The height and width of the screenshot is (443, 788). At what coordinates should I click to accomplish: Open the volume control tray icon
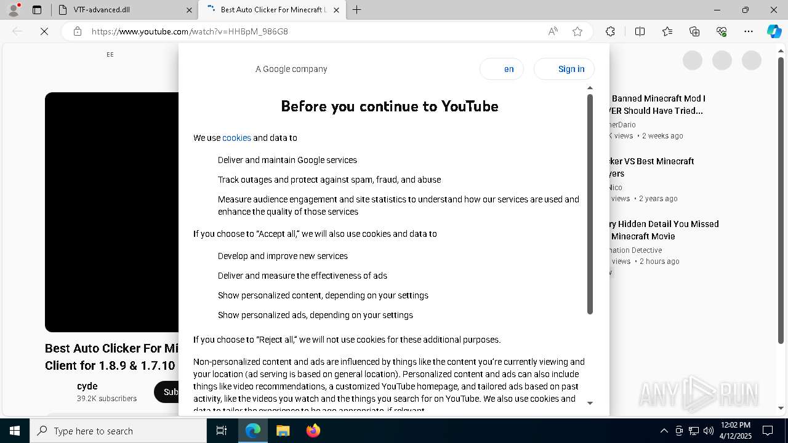709,431
